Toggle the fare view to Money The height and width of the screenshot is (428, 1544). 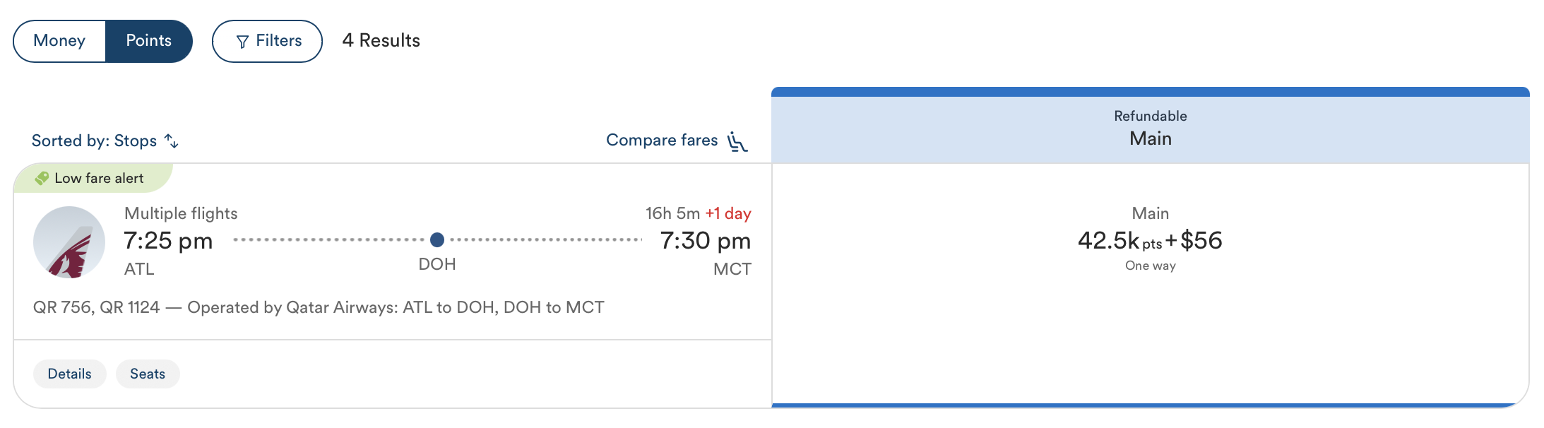coord(59,40)
